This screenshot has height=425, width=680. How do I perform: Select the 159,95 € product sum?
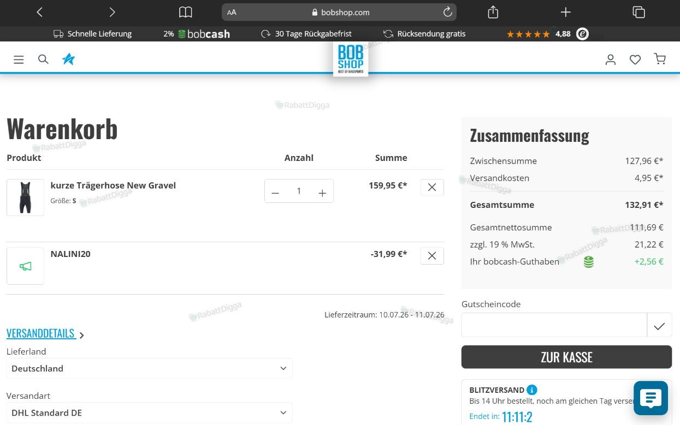[x=388, y=185]
